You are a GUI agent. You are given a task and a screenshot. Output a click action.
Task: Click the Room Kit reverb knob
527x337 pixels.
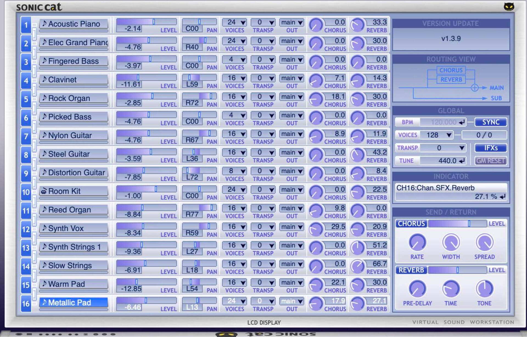coord(357,192)
